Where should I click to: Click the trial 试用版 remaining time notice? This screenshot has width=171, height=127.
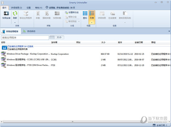[x=62, y=8]
